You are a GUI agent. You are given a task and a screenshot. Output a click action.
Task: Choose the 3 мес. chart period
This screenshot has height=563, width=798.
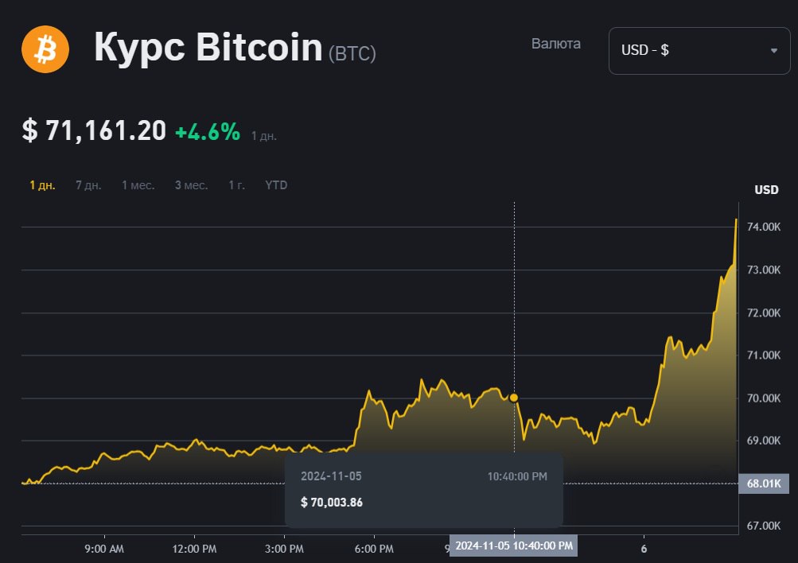click(191, 185)
